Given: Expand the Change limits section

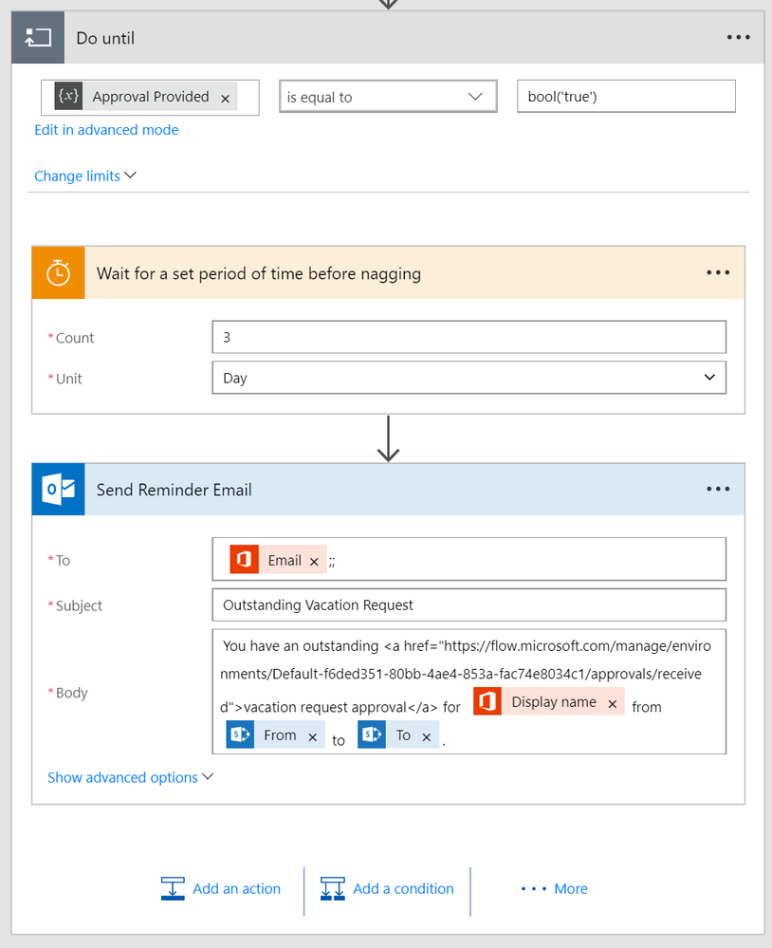Looking at the screenshot, I should click(x=85, y=176).
